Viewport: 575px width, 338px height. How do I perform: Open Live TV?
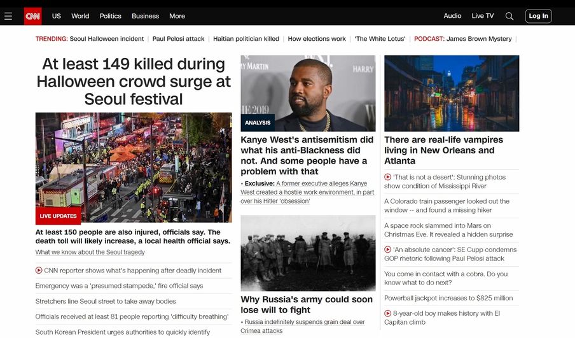[x=483, y=16]
